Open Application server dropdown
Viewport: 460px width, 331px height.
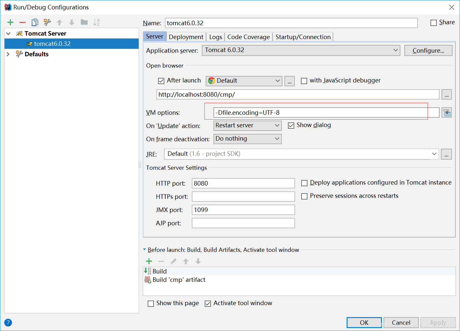click(301, 50)
